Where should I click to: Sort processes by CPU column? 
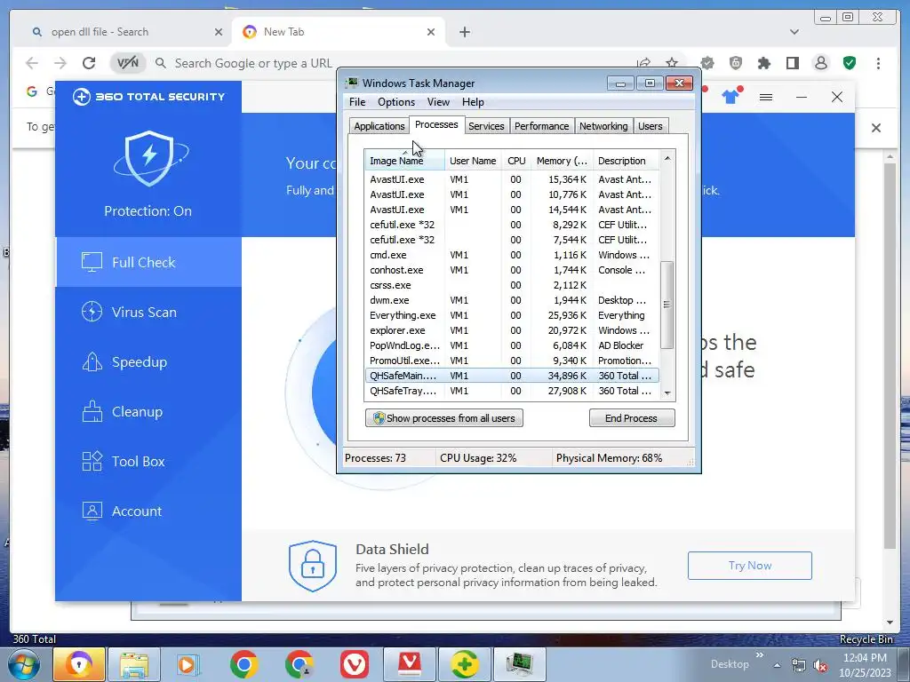516,161
